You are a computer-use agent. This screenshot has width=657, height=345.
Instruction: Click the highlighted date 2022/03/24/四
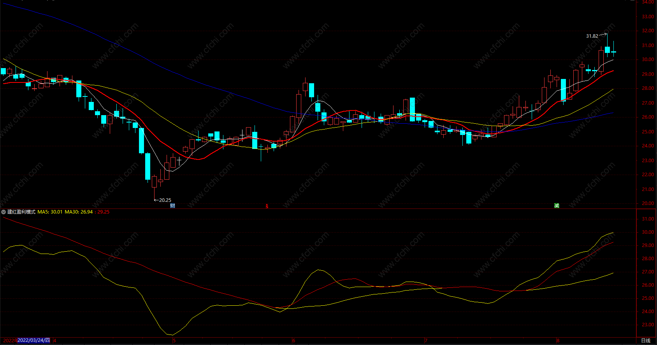click(34, 340)
